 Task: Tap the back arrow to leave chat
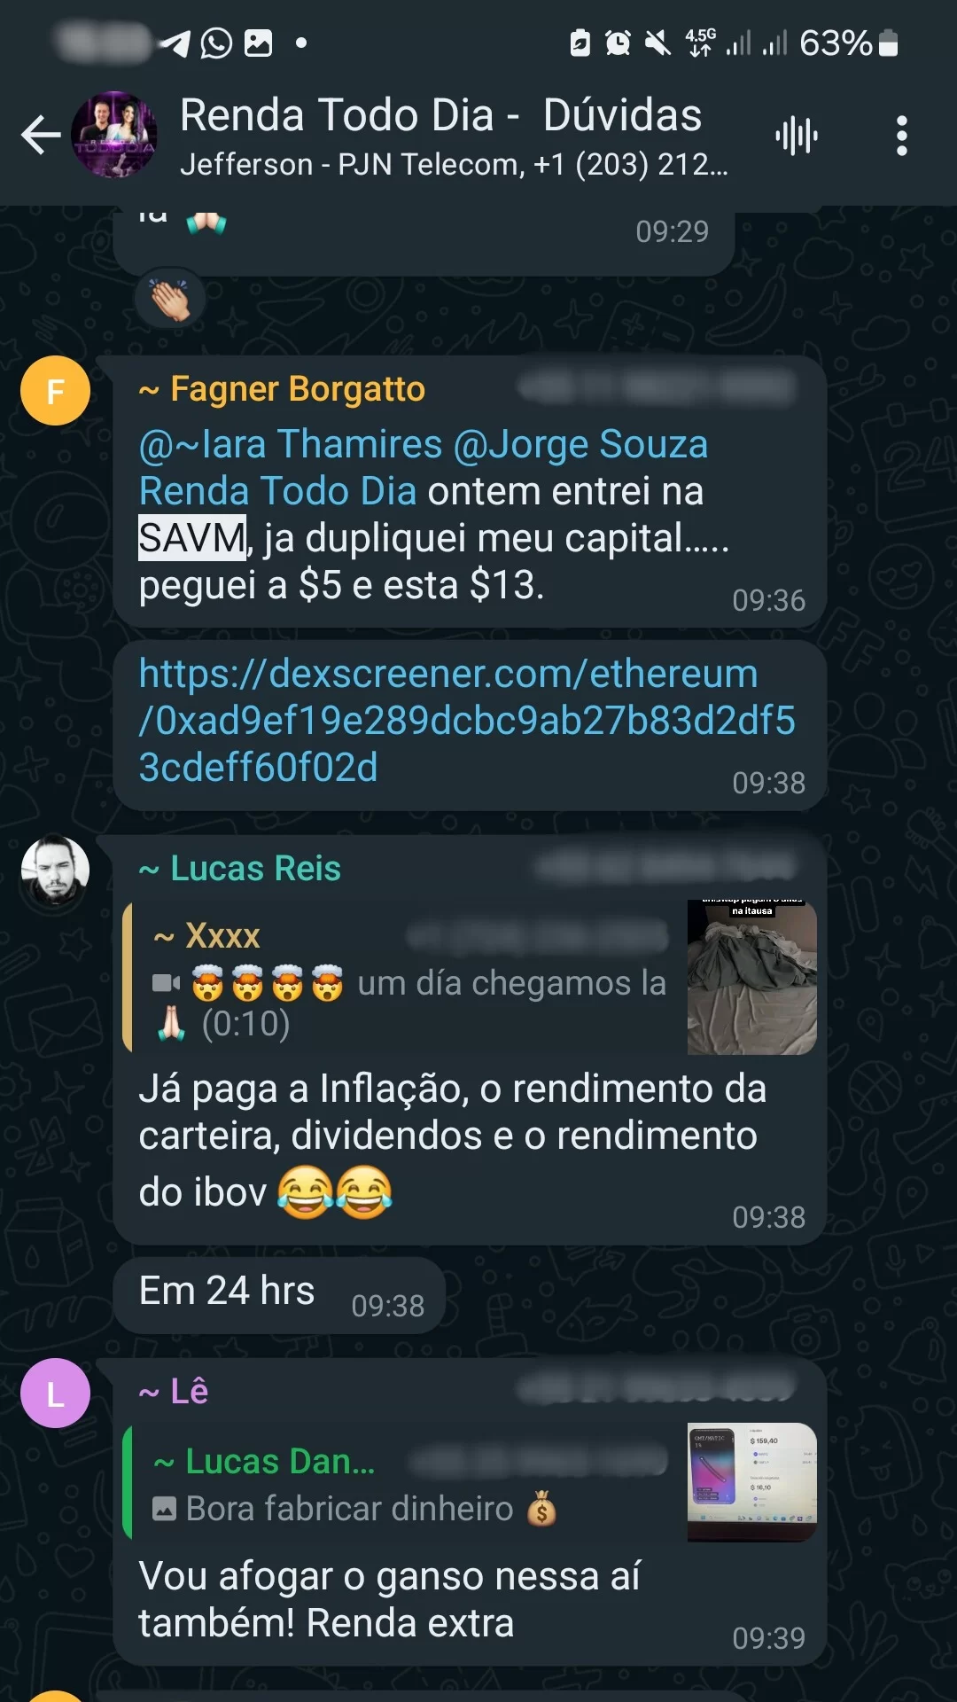(x=41, y=136)
